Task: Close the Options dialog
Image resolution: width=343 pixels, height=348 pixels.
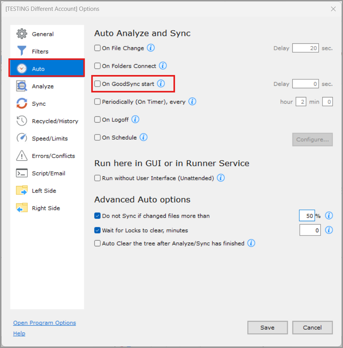Action: [x=333, y=9]
